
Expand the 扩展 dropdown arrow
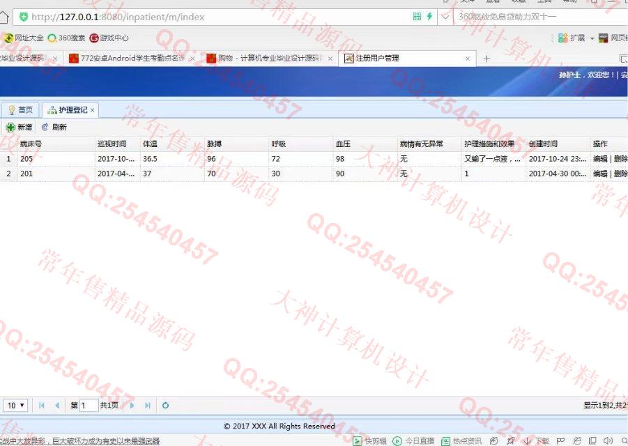click(592, 38)
